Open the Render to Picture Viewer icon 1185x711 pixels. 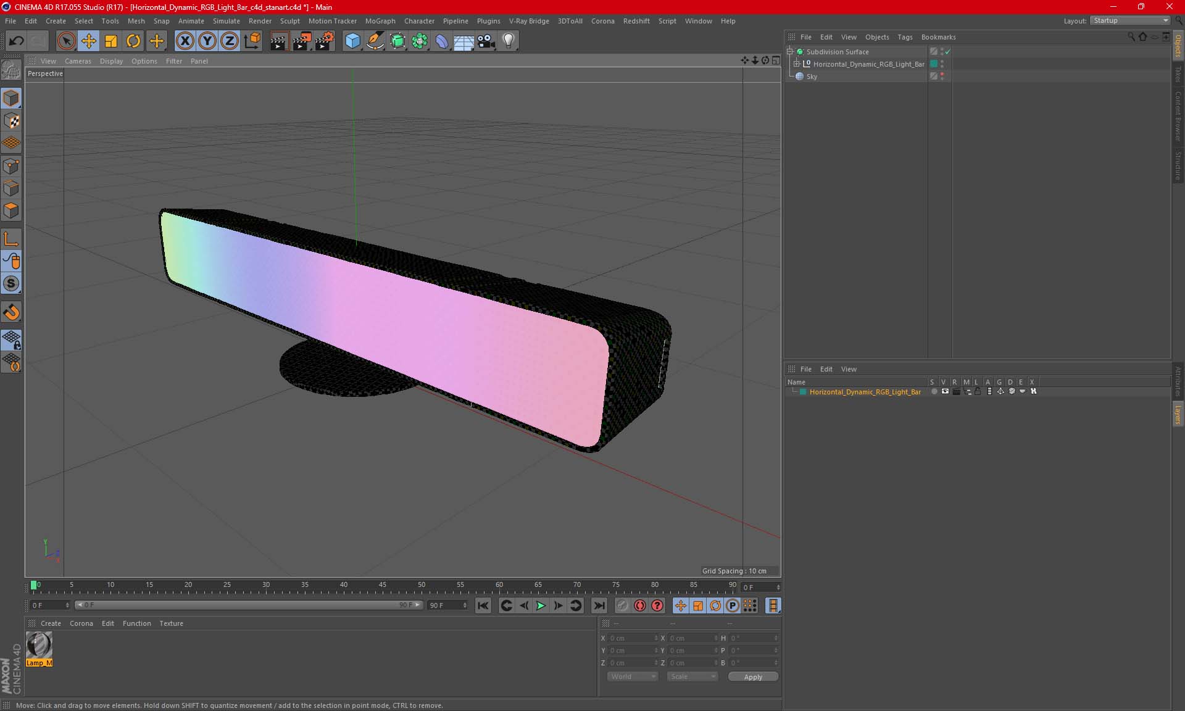302,41
